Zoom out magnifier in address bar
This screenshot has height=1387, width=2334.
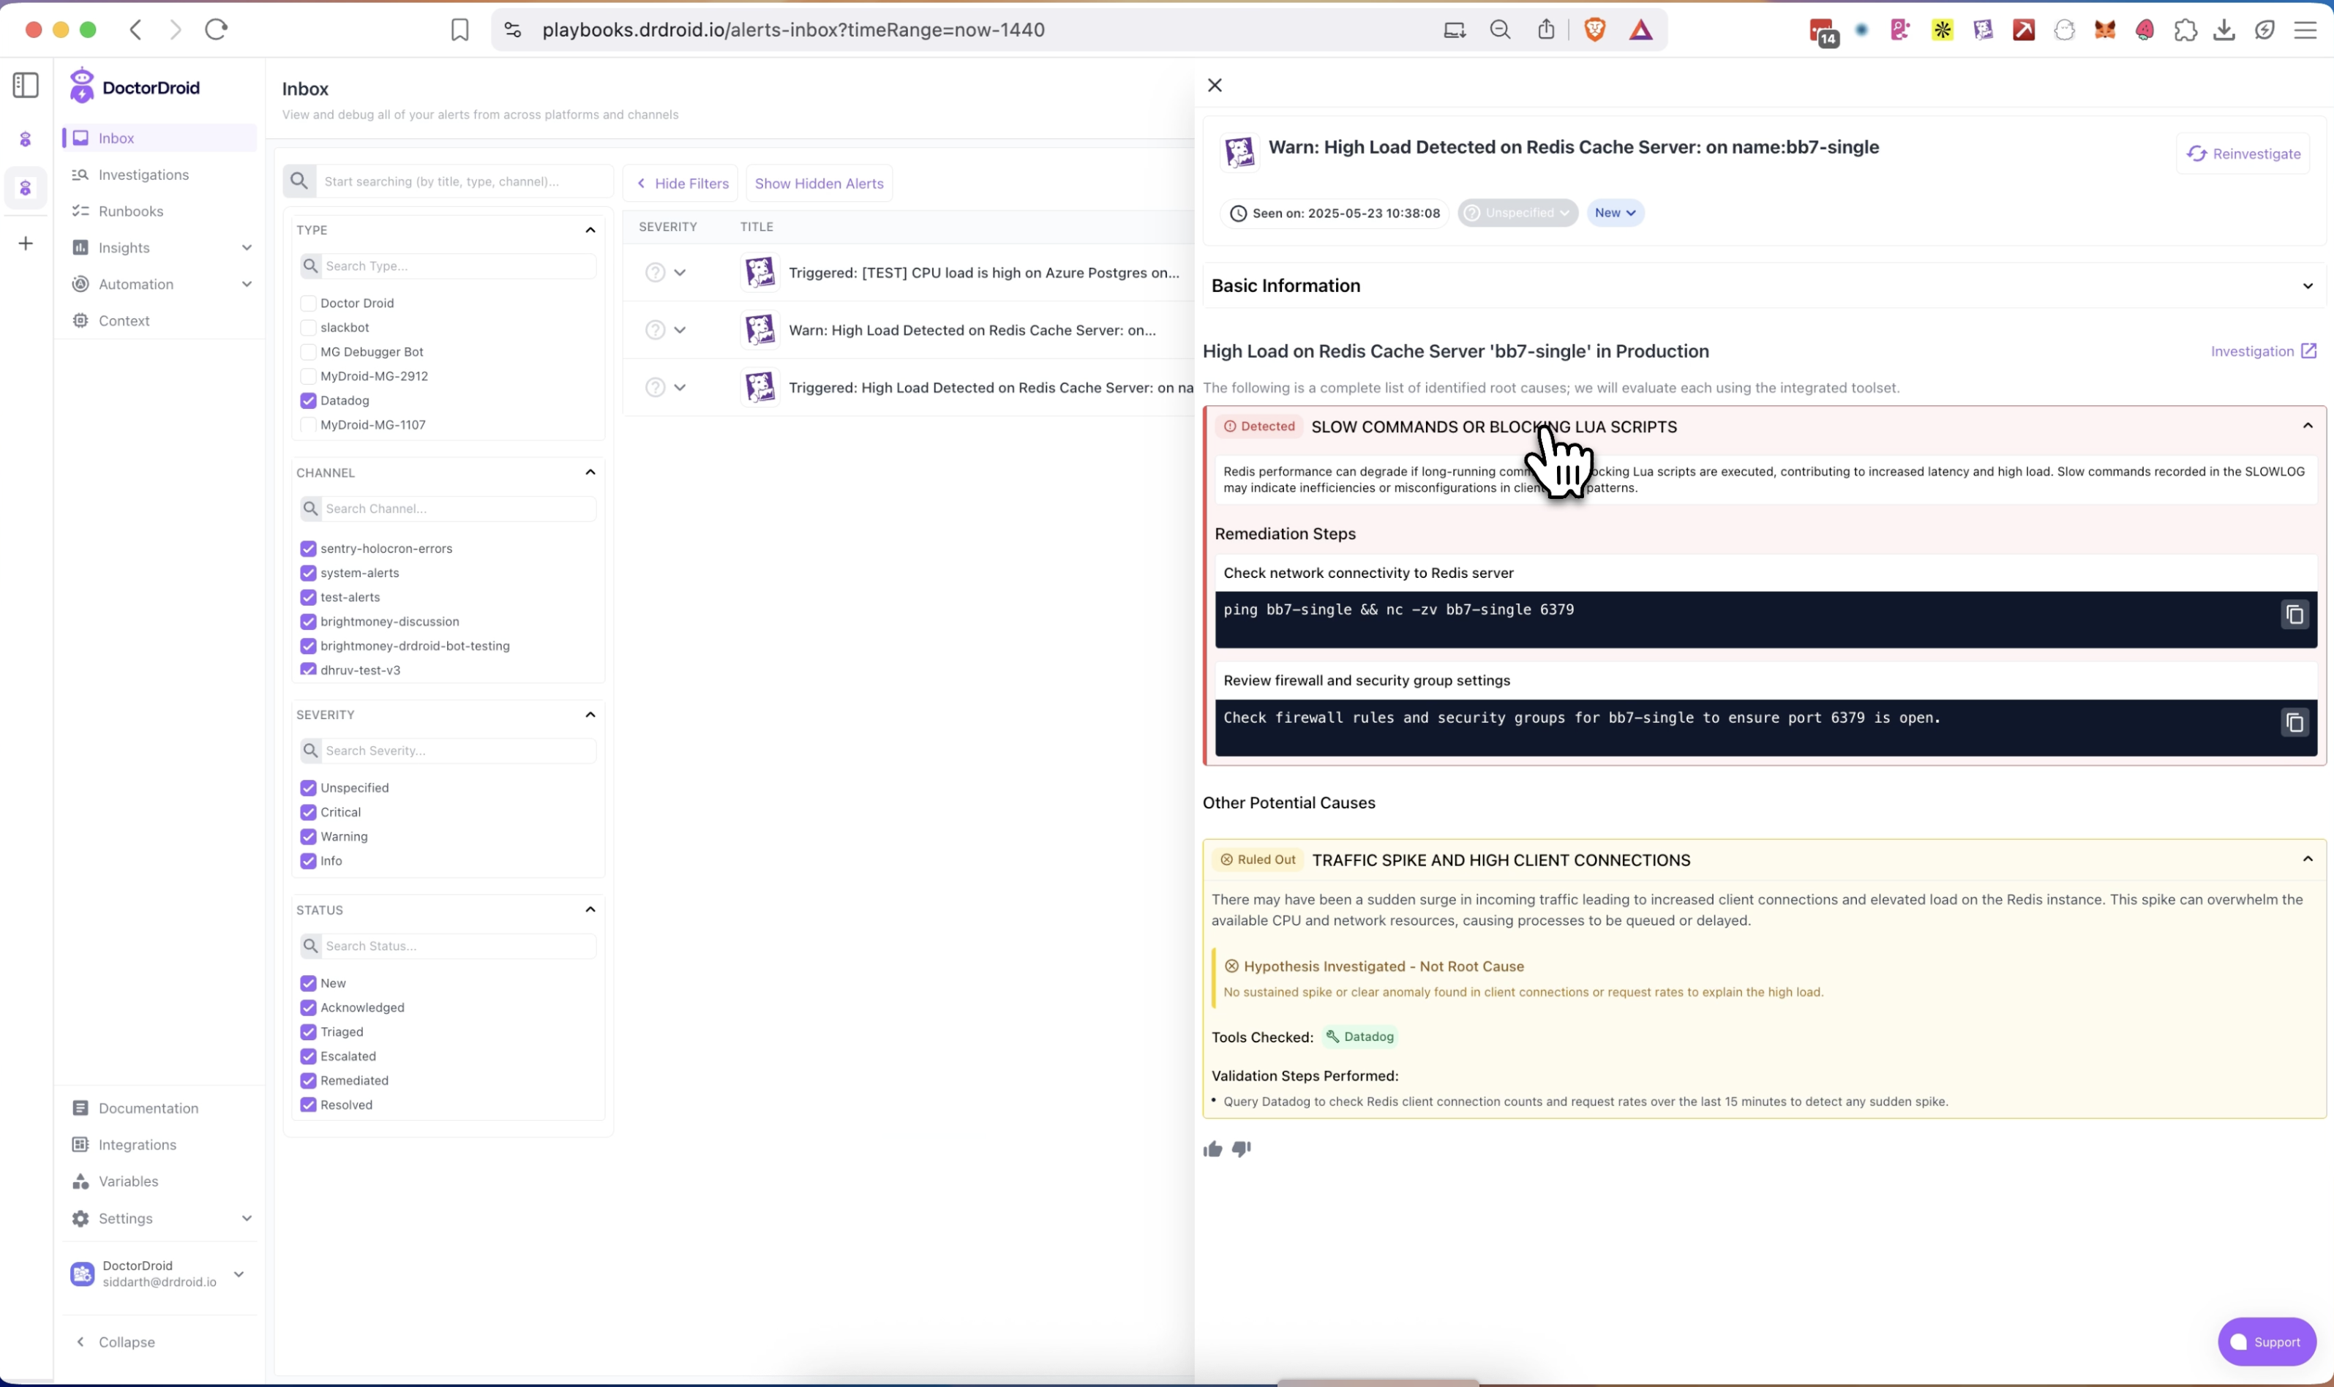(1500, 30)
